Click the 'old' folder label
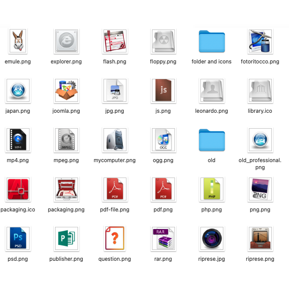Image resolution: width=289 pixels, height=289 pixels. point(211,160)
